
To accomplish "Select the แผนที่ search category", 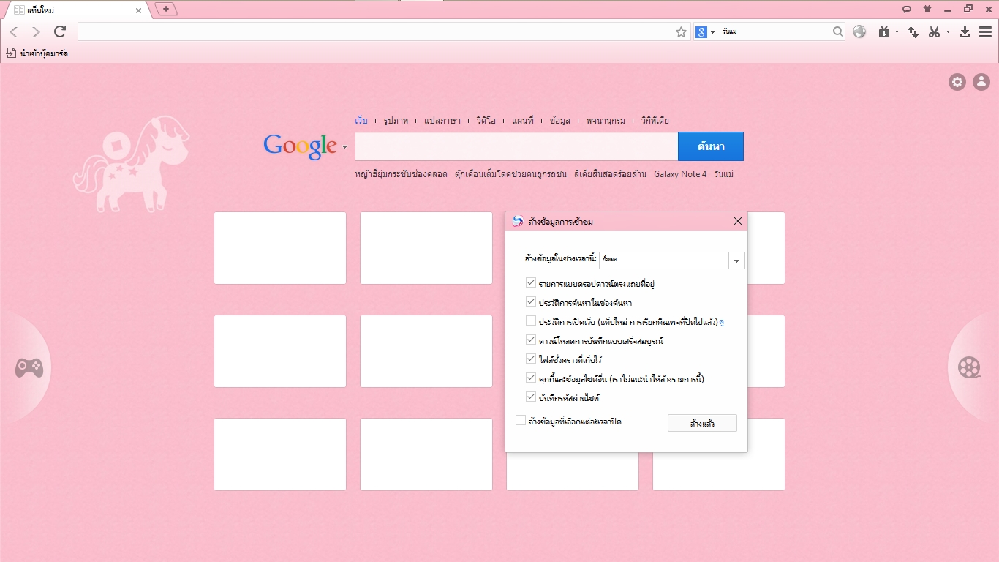I will tap(523, 121).
